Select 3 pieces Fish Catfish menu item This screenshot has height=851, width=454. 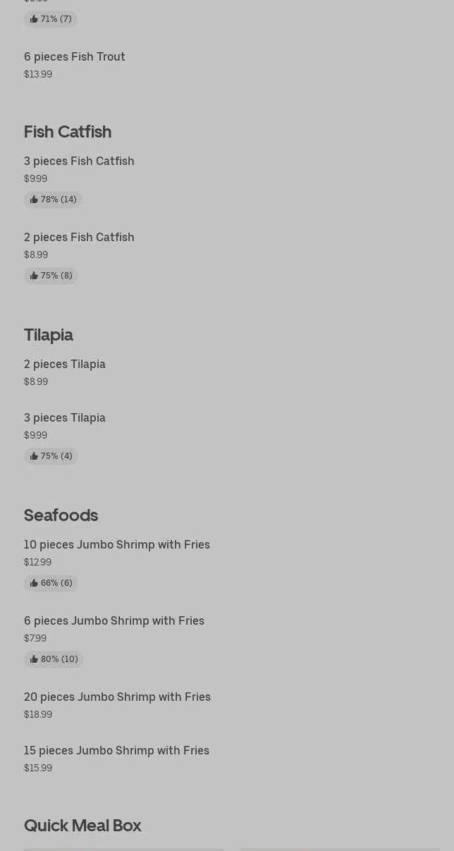point(79,161)
